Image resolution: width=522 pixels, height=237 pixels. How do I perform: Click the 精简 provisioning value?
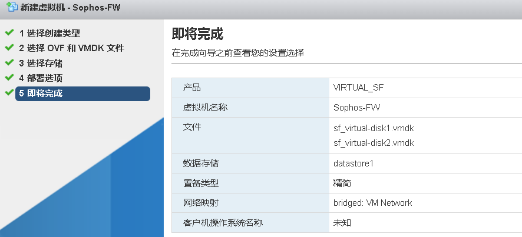tap(342, 183)
